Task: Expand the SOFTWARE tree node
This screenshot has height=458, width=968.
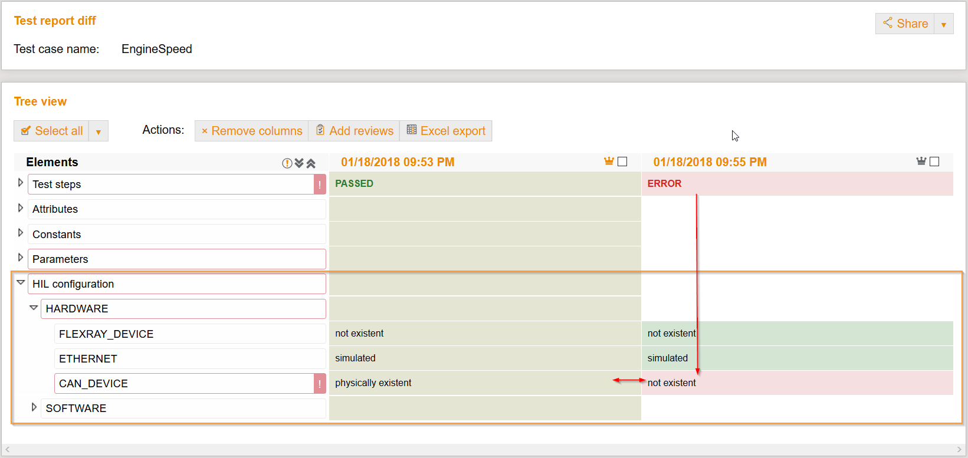Action: coord(34,407)
